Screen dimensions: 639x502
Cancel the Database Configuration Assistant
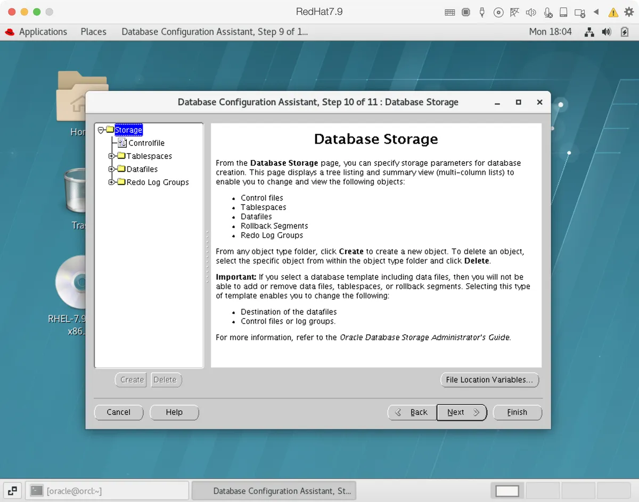tap(118, 412)
